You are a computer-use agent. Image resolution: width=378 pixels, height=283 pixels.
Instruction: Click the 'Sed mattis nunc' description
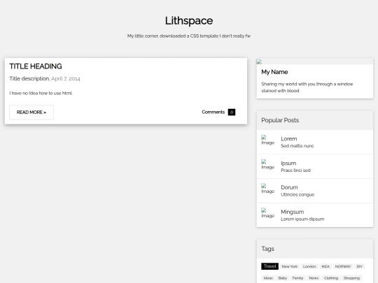297,146
